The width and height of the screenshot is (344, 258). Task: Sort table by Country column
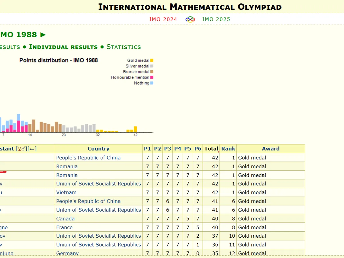coord(98,149)
